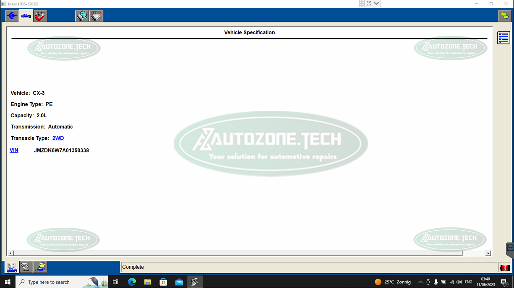Open the vehicle session folder icon
514x288 pixels.
pyautogui.click(x=40, y=267)
